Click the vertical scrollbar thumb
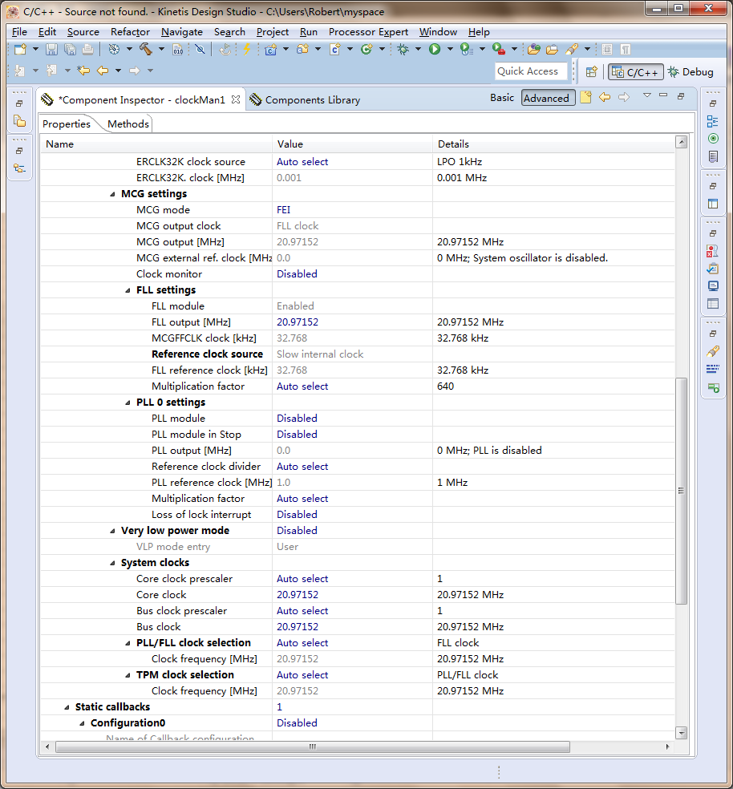 [x=681, y=491]
